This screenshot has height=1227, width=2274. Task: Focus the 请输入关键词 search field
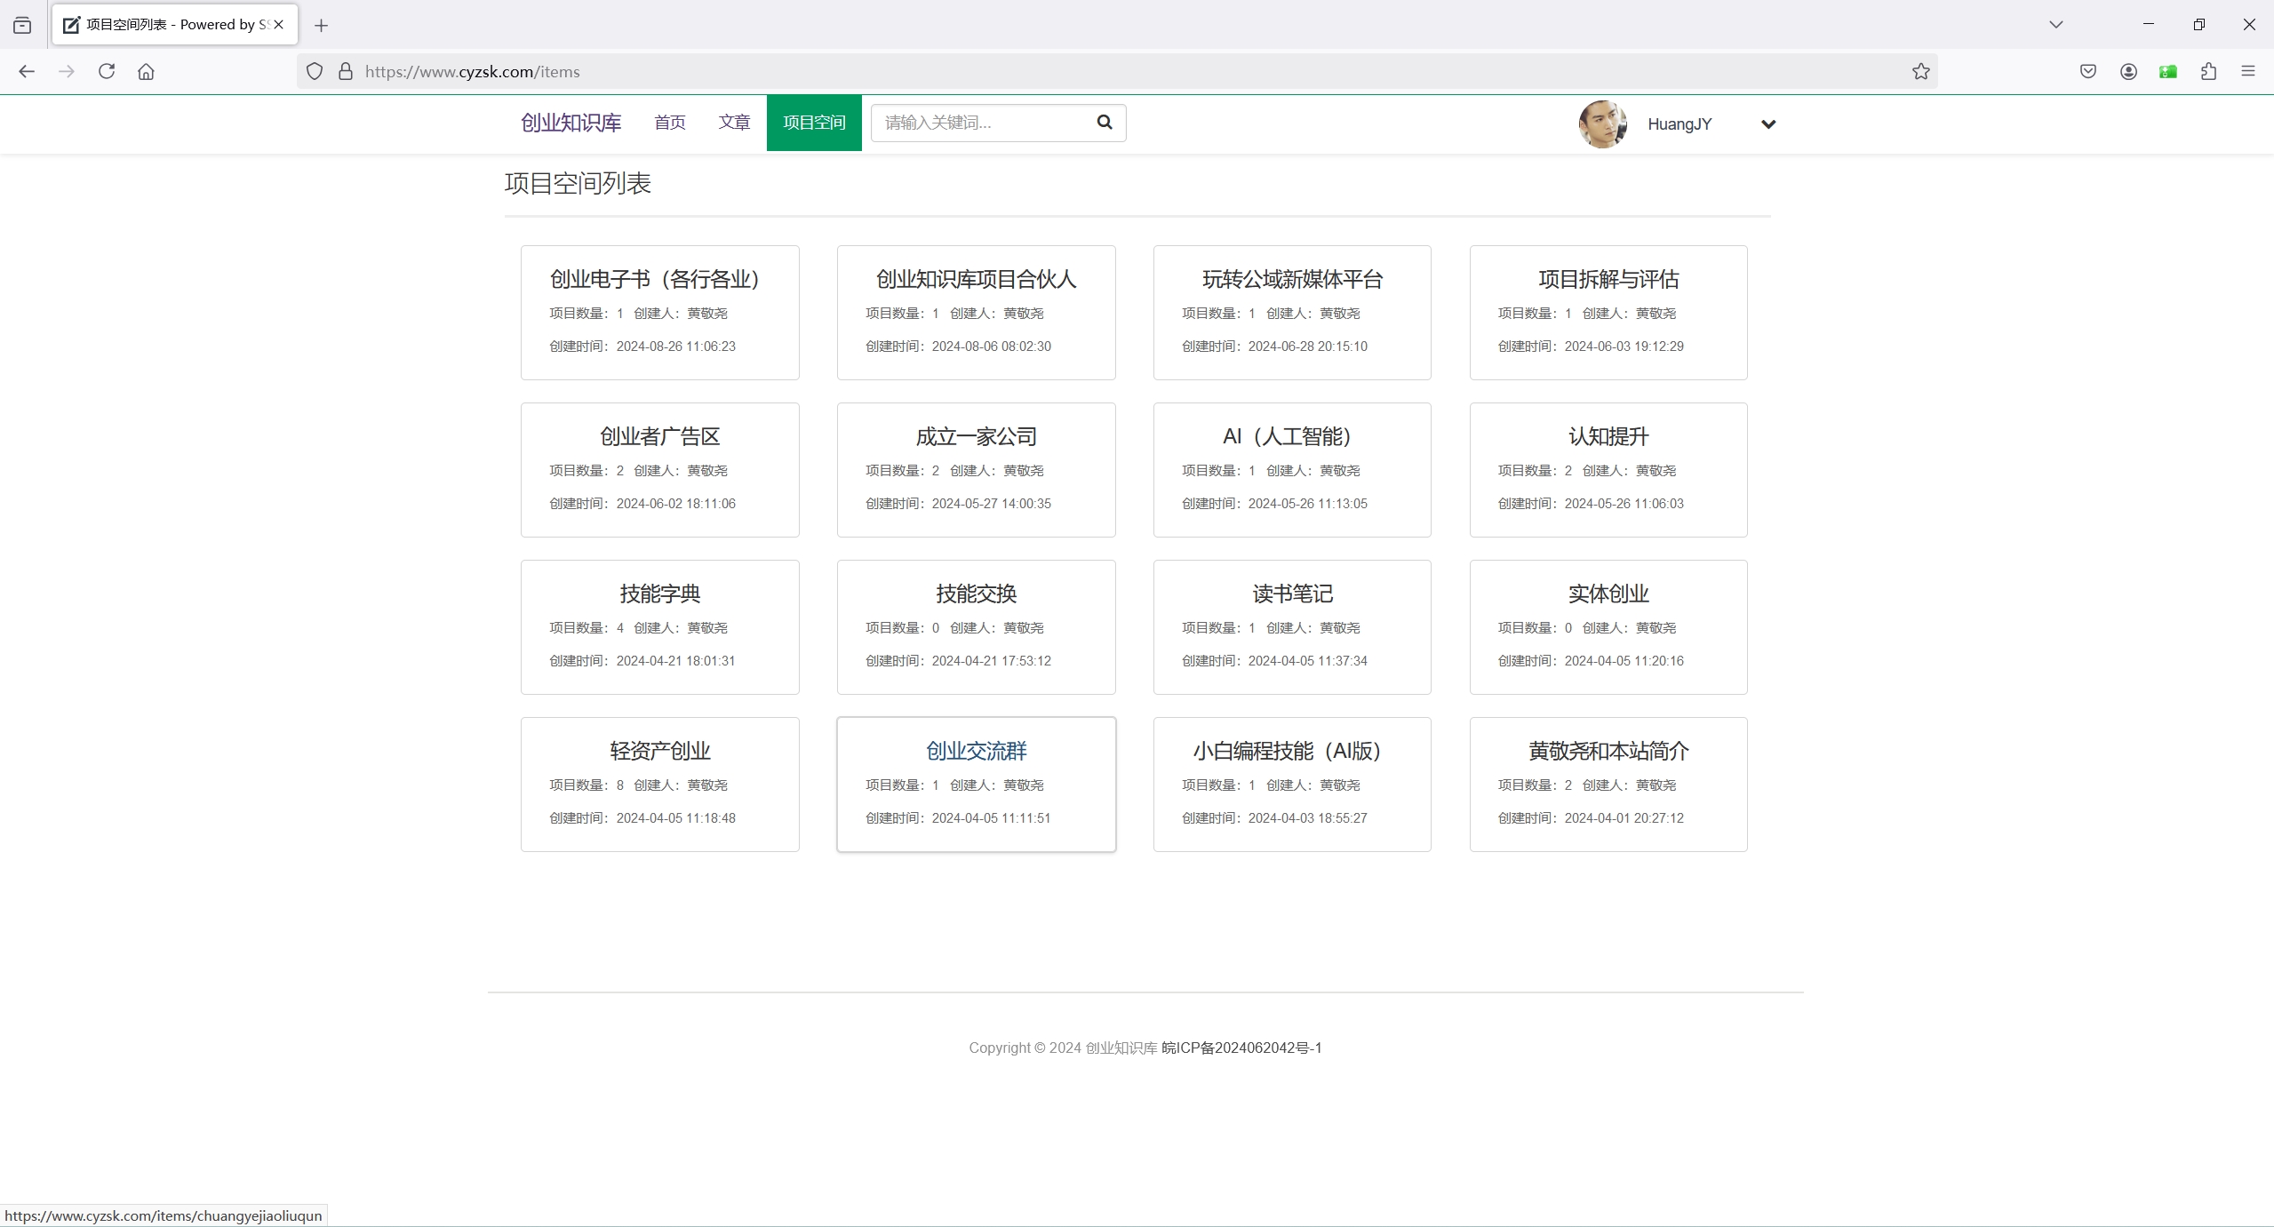click(979, 123)
